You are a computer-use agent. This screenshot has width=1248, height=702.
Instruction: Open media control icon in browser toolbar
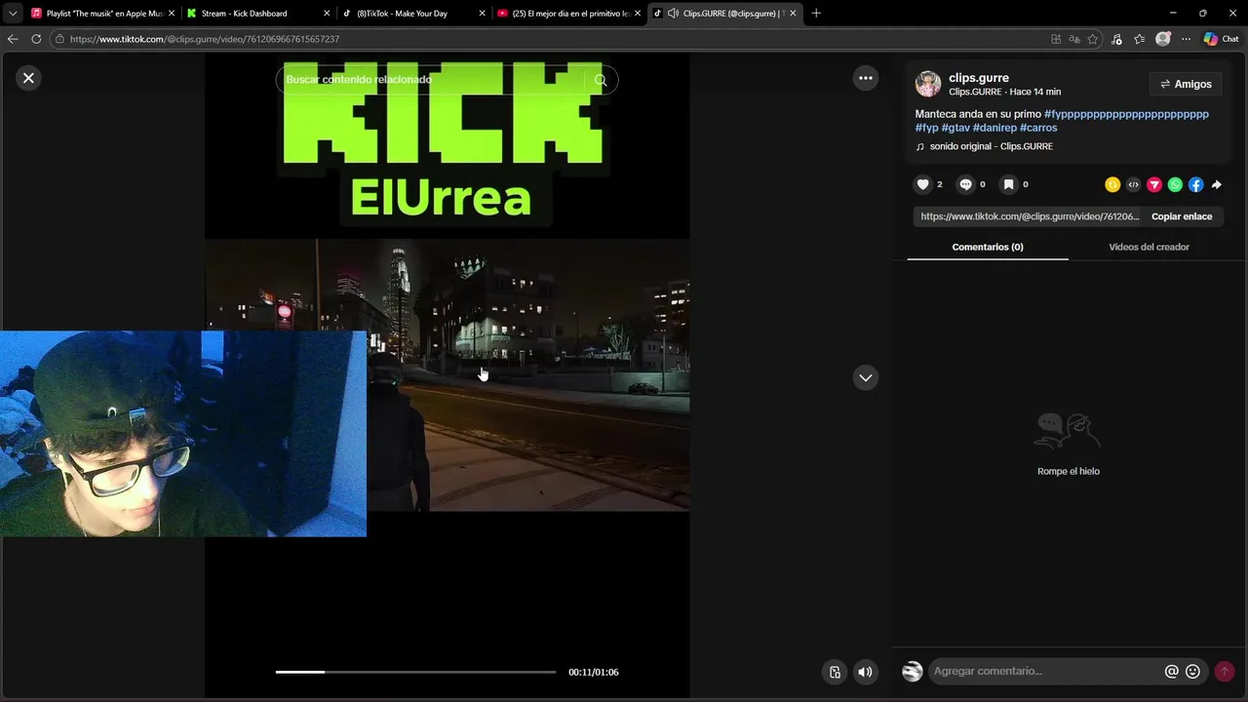point(1117,39)
